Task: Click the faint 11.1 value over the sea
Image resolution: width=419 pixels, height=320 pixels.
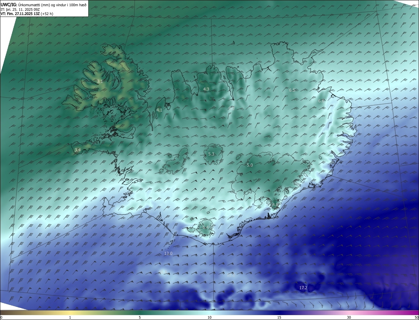Action: (x=231, y=275)
